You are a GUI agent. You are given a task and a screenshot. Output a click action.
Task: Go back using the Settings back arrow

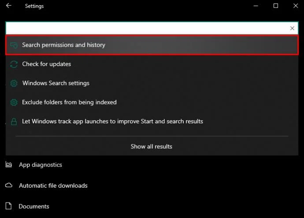pyautogui.click(x=9, y=6)
